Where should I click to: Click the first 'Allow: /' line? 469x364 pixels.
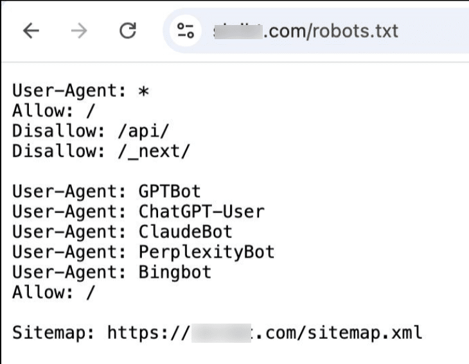click(53, 110)
